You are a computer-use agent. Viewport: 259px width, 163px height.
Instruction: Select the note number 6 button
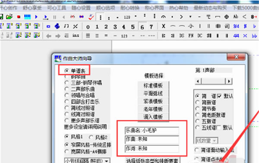coord(142,27)
